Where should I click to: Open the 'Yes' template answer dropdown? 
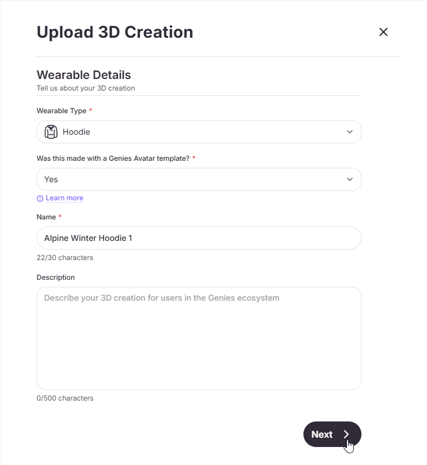click(x=198, y=179)
